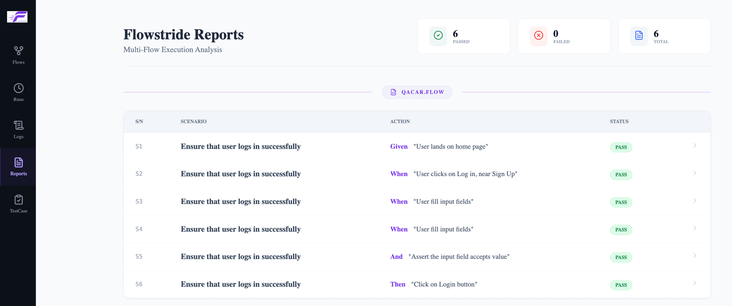Viewport: 732px width, 306px height.
Task: Click the S6 serial number cell
Action: (x=139, y=284)
